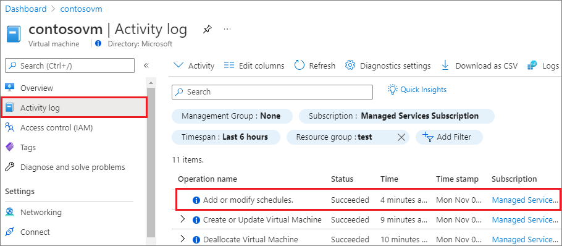The width and height of the screenshot is (562, 246).
Task: Expand the Create or Update Virtual Machine row
Action: pos(183,219)
